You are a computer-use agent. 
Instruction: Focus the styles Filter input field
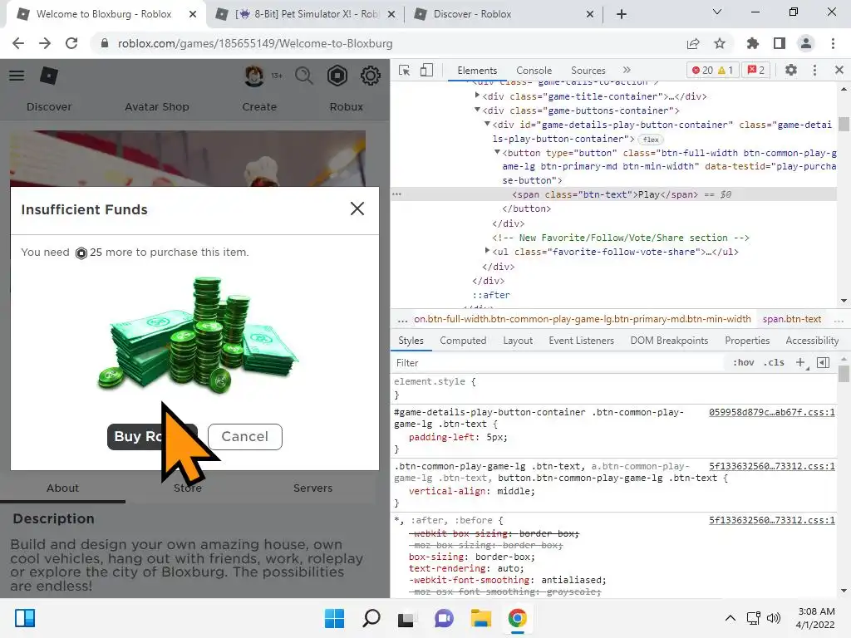pyautogui.click(x=559, y=363)
